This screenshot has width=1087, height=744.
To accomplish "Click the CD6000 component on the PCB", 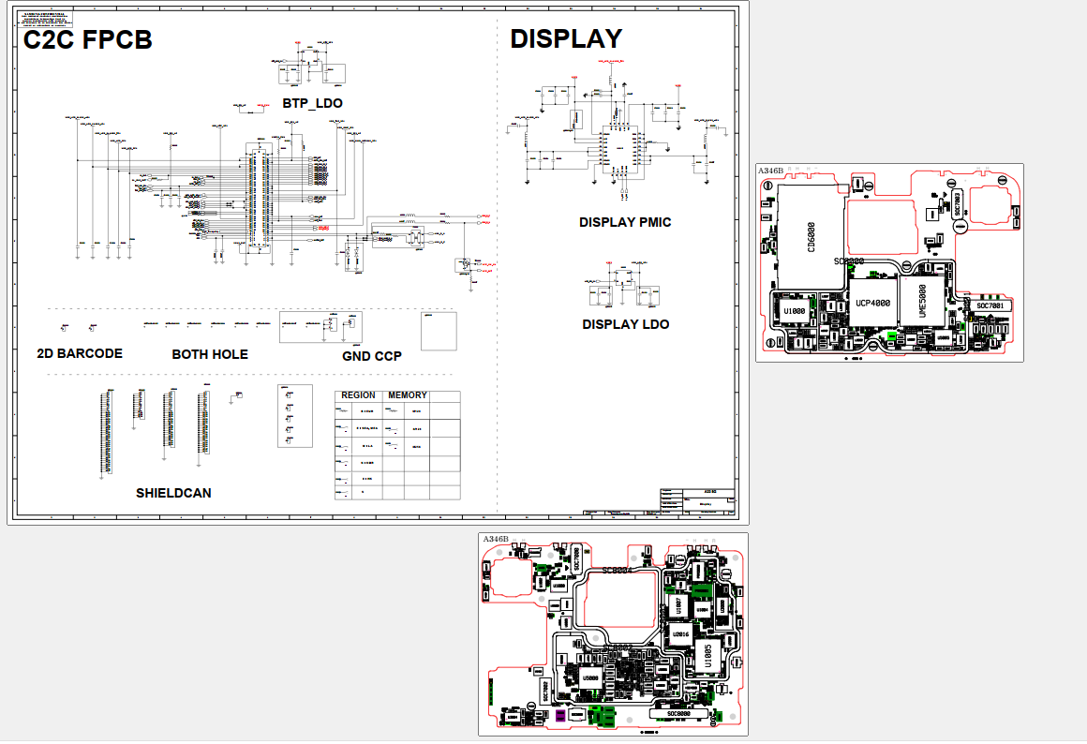I will [811, 239].
